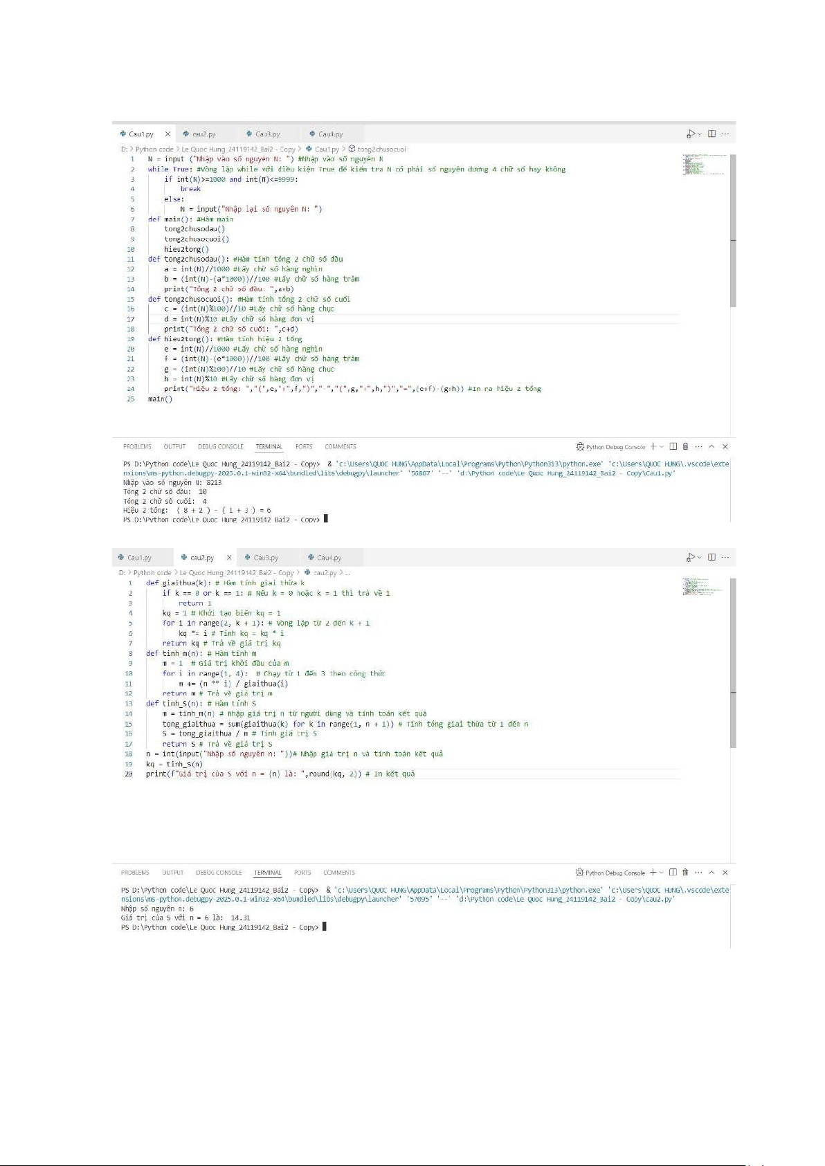Open more actions ellipsis above Cau1.py code
This screenshot has height=1166, width=825.
[725, 134]
